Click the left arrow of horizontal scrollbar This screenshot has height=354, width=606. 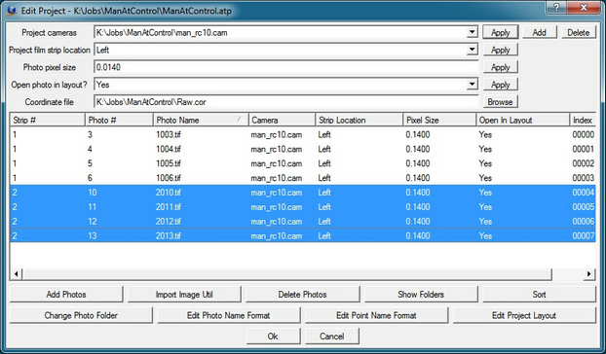tap(16, 274)
